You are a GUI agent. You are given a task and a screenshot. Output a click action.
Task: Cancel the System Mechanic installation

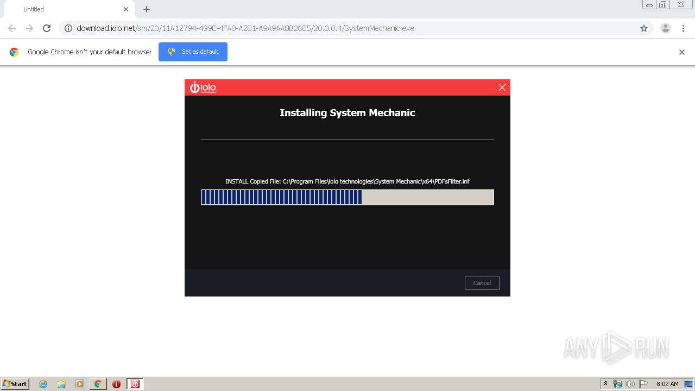[x=482, y=283]
